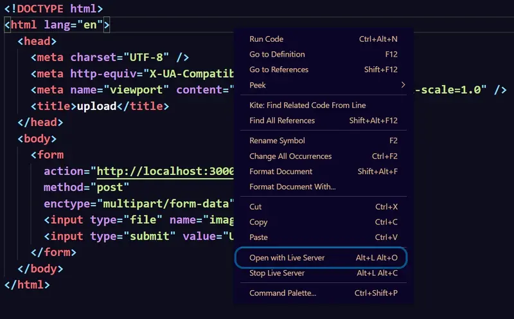Open Format Document With... option

click(292, 187)
